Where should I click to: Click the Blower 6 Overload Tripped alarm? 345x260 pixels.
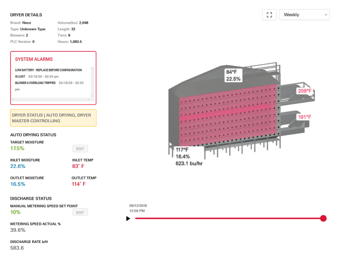49,86
